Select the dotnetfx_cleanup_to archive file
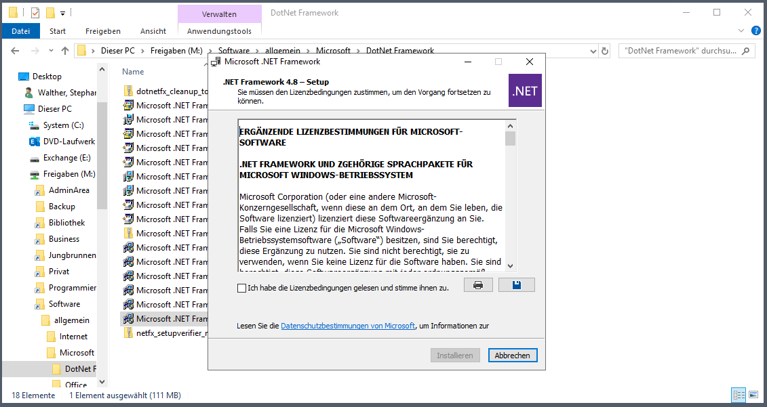767x407 pixels. pyautogui.click(x=165, y=91)
